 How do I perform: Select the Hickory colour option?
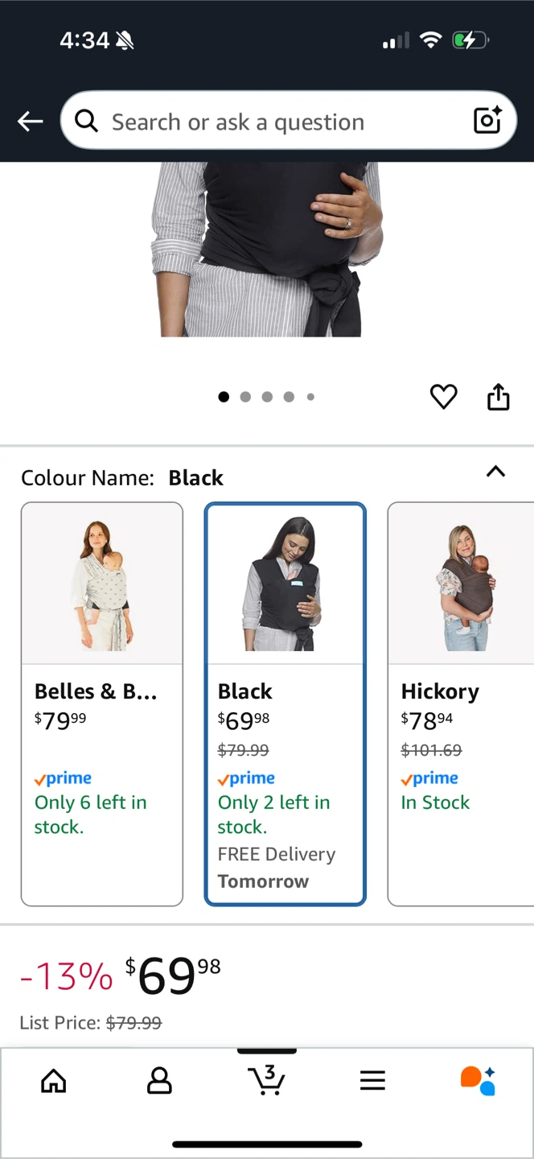click(x=461, y=704)
